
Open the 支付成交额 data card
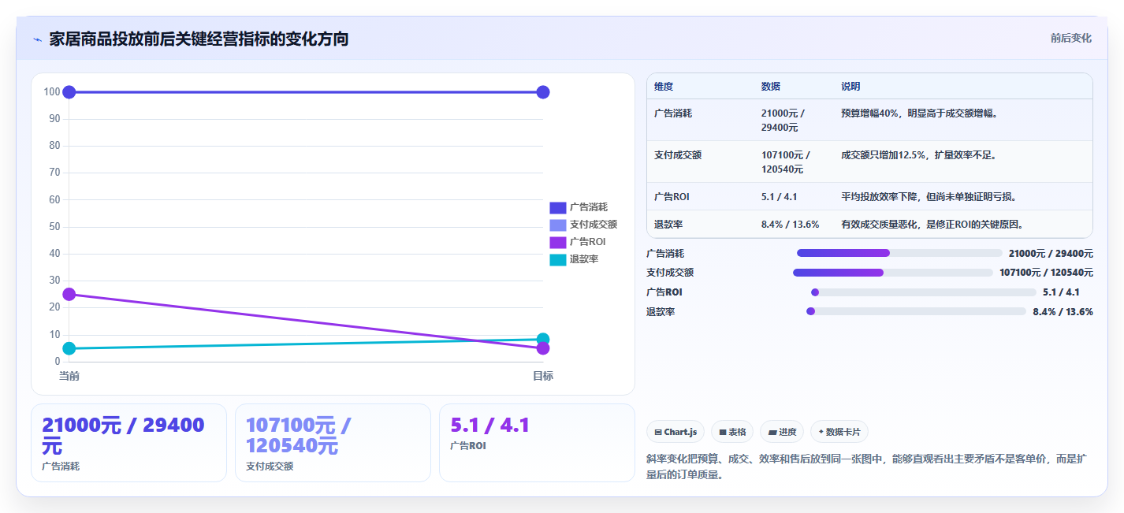(333, 443)
